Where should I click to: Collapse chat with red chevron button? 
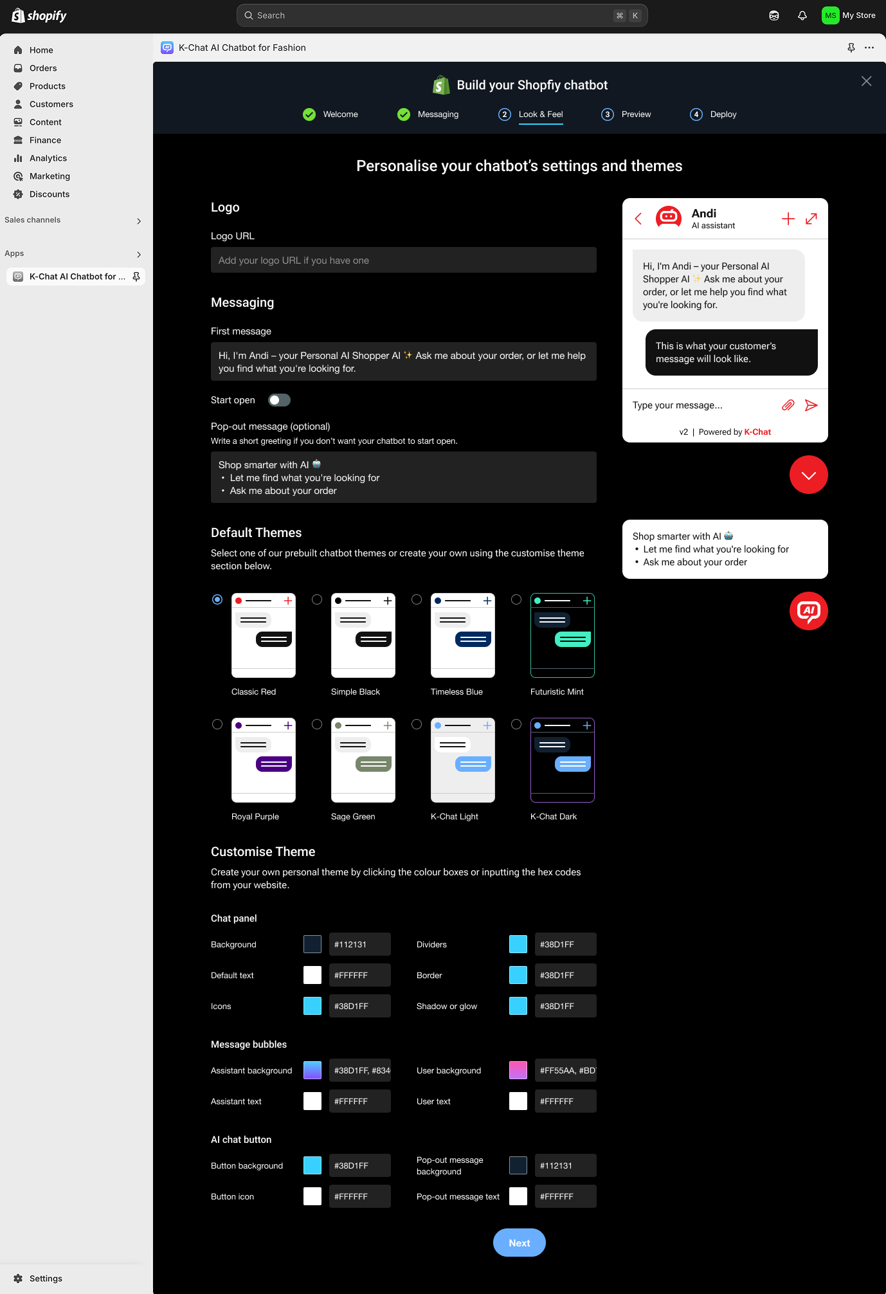click(x=809, y=475)
